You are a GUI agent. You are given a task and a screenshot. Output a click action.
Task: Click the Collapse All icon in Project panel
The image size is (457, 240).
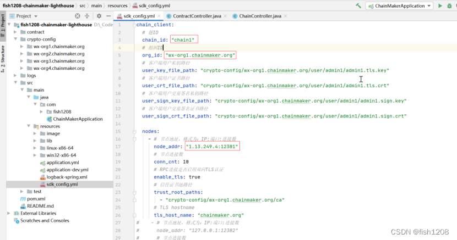coord(87,16)
